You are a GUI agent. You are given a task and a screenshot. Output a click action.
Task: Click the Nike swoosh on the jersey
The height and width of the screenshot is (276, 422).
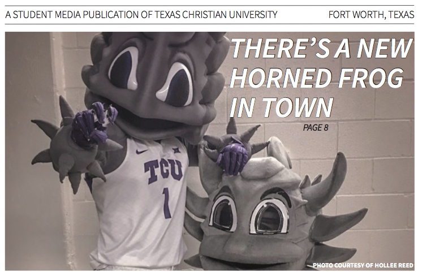click(142, 152)
